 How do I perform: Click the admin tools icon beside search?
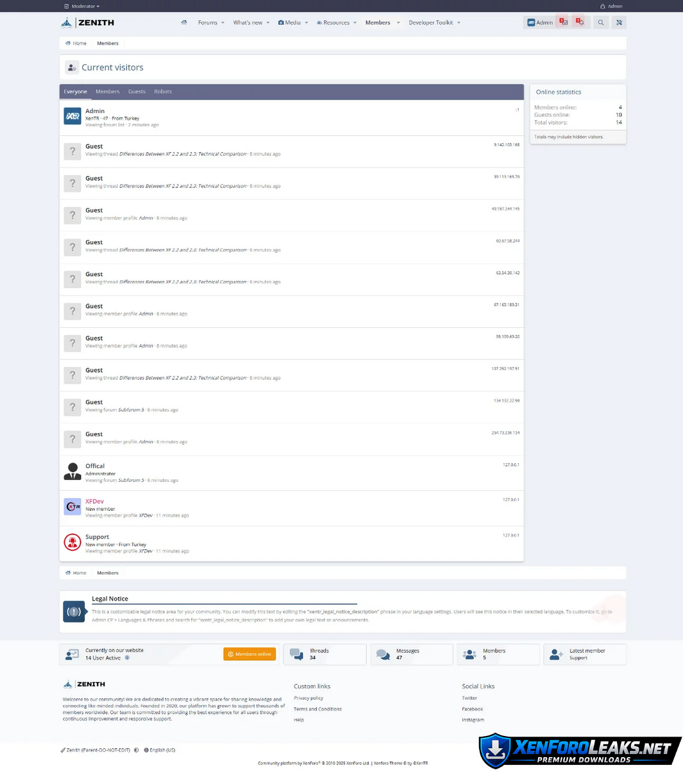coord(619,22)
